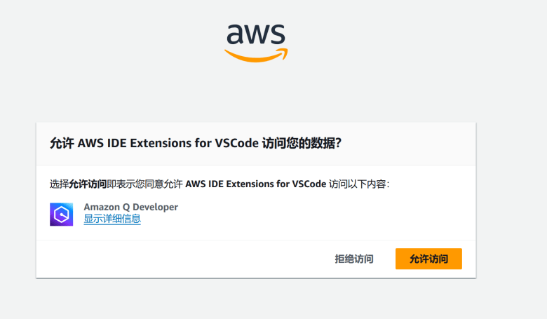Image resolution: width=547 pixels, height=319 pixels.
Task: Click the word VSCode in the heading
Action: coord(236,144)
